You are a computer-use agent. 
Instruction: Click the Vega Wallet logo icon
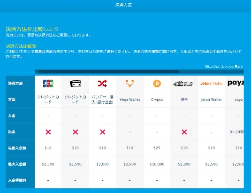(129, 83)
